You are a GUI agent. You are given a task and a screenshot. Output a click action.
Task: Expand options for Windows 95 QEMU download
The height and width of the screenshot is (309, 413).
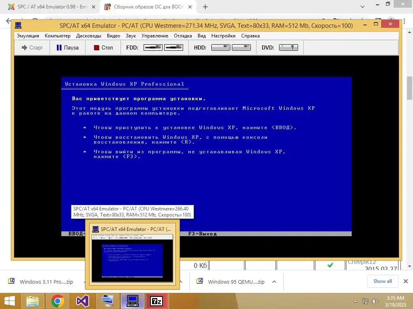tap(274, 282)
